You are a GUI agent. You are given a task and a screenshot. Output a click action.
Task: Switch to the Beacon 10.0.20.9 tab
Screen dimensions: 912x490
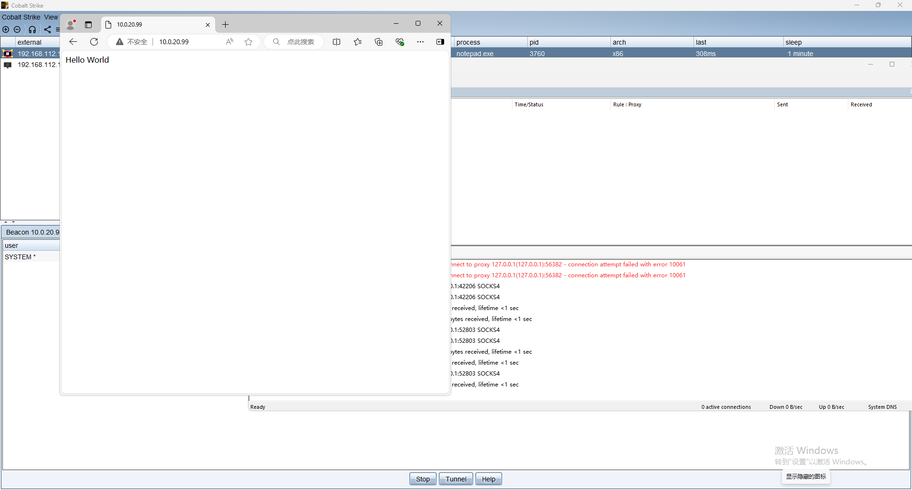pos(31,232)
